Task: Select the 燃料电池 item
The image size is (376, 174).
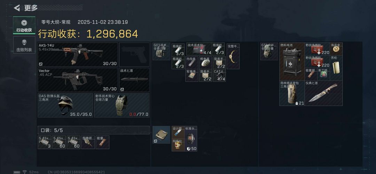Action: (292, 62)
